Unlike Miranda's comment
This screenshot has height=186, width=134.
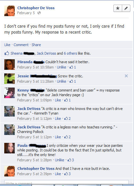(x=61, y=67)
